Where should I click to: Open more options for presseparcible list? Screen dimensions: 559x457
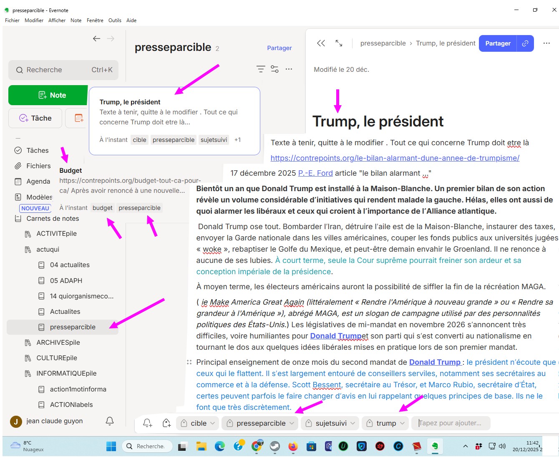coord(289,69)
